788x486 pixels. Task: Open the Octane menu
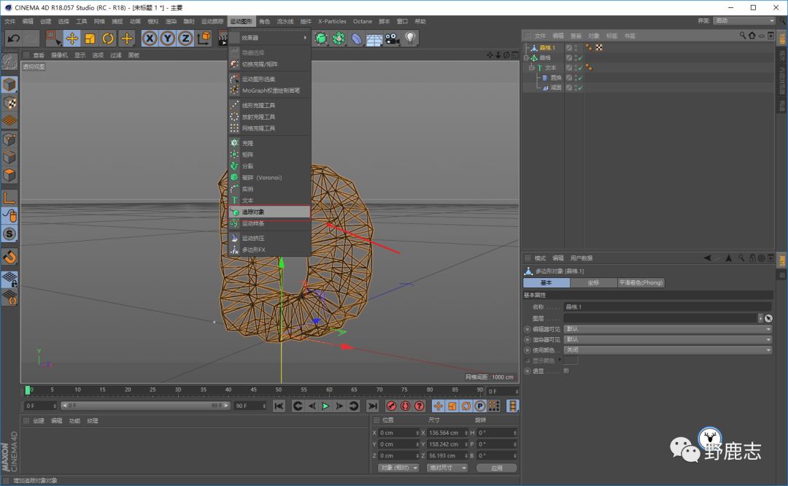363,22
